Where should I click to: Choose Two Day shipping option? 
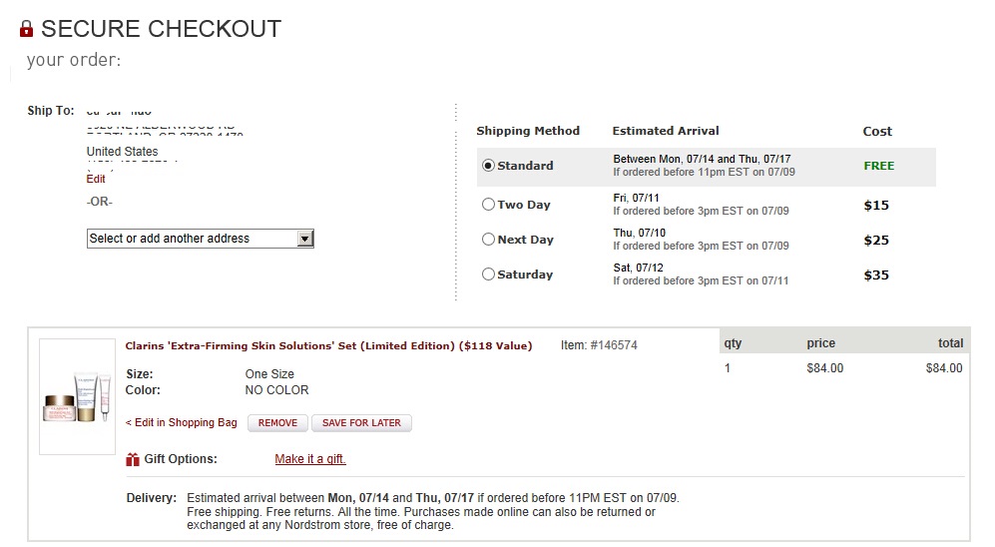point(488,205)
